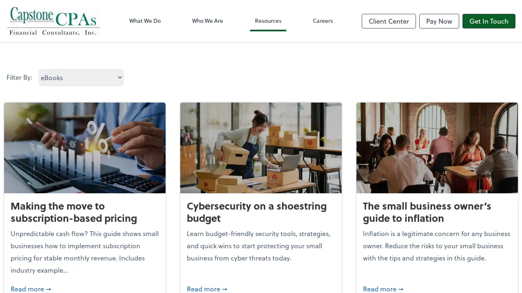Open 'The small business owner's guide to inflation'
The image size is (522, 293).
(x=427, y=212)
